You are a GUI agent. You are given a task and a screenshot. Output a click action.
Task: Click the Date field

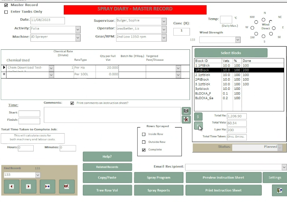(47, 21)
